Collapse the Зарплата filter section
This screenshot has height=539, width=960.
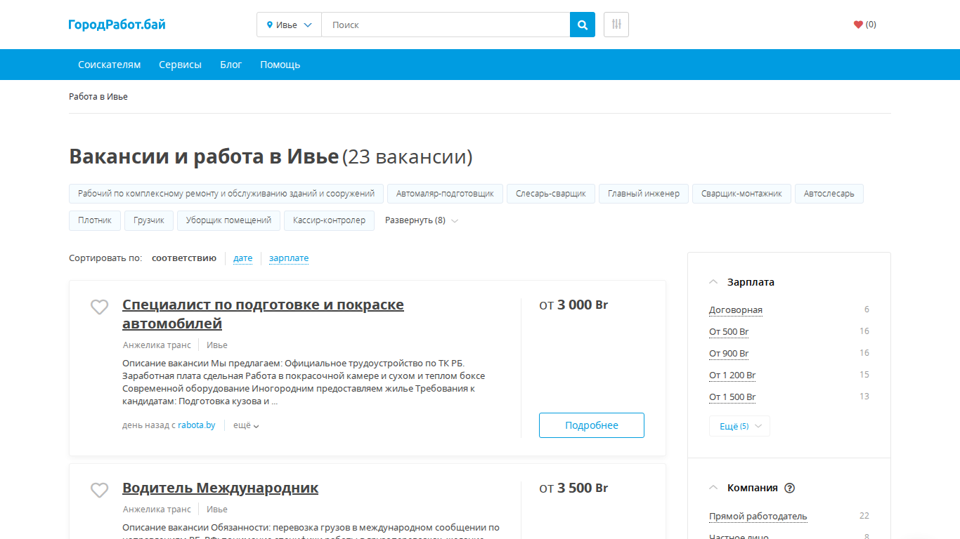point(713,282)
